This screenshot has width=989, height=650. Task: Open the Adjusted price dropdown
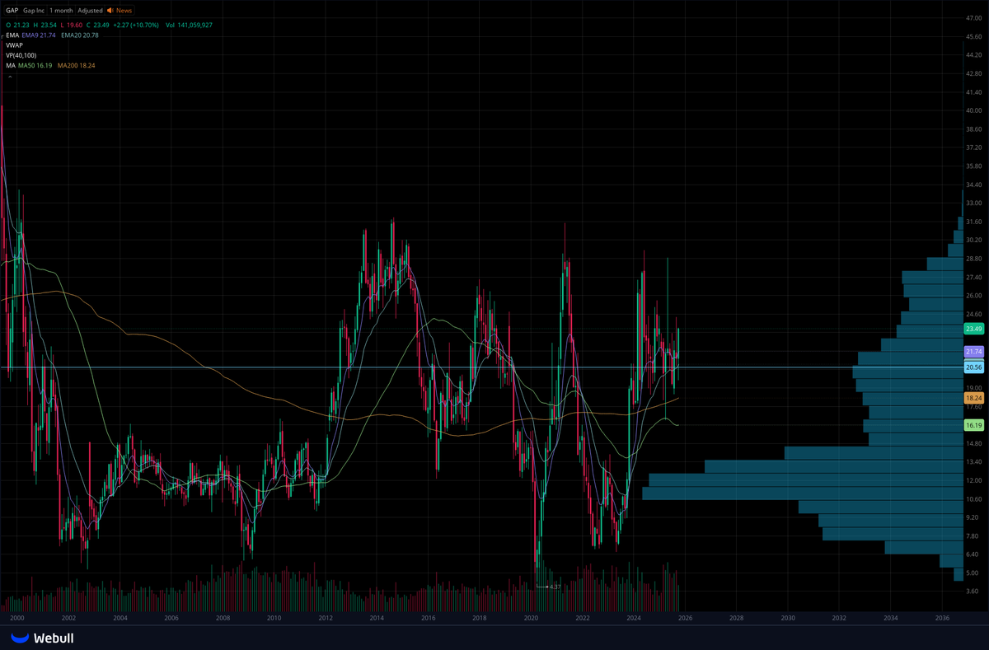(90, 11)
